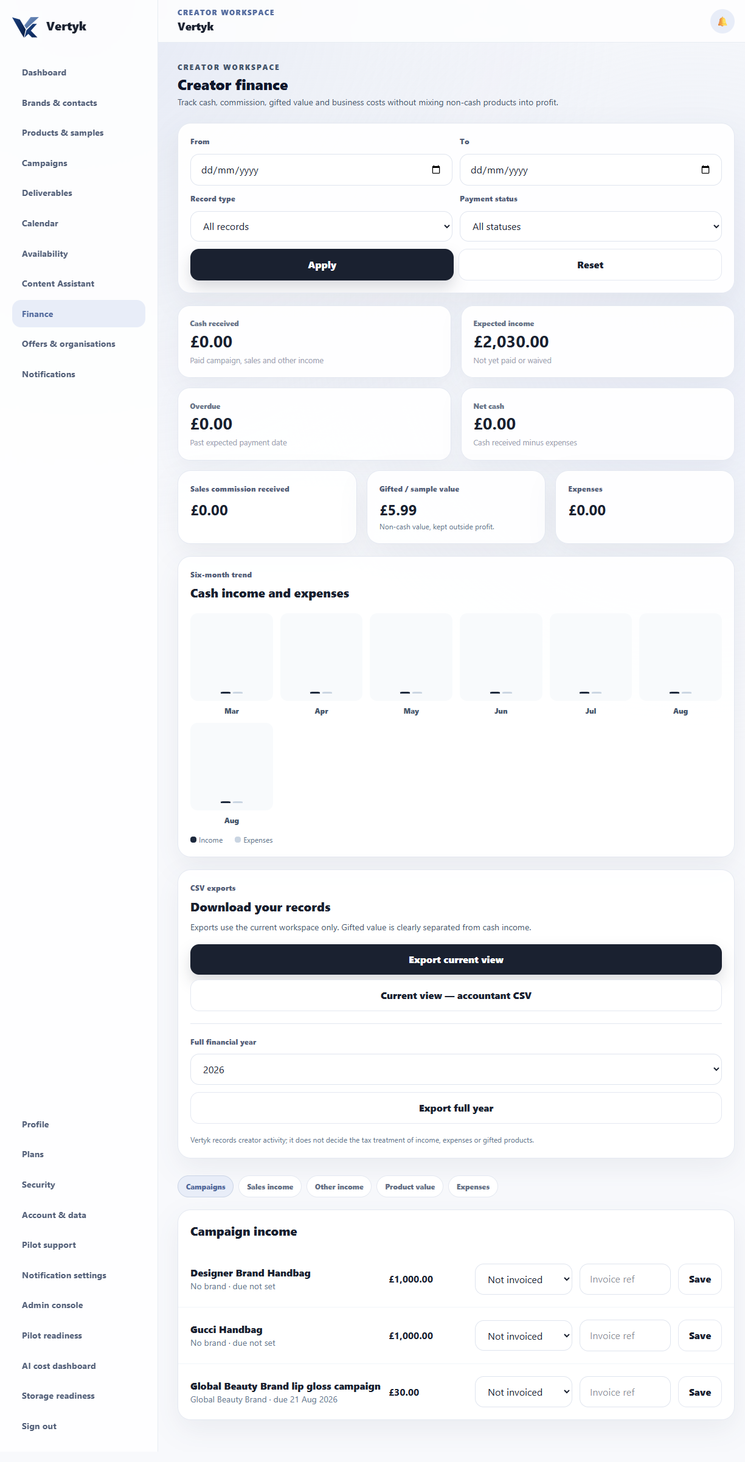The image size is (745, 1462).
Task: Expand the Record type dropdown
Action: [x=321, y=226]
